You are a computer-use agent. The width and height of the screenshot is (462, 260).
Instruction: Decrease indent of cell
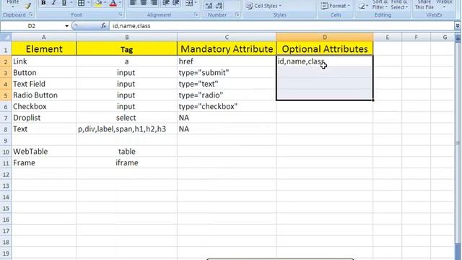(x=166, y=3)
